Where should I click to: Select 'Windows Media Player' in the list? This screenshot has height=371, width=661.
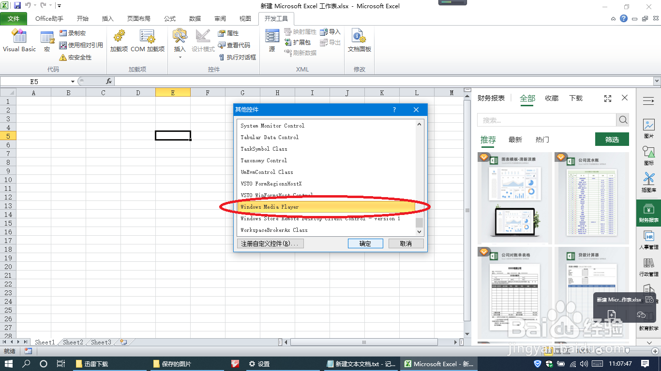pos(327,207)
